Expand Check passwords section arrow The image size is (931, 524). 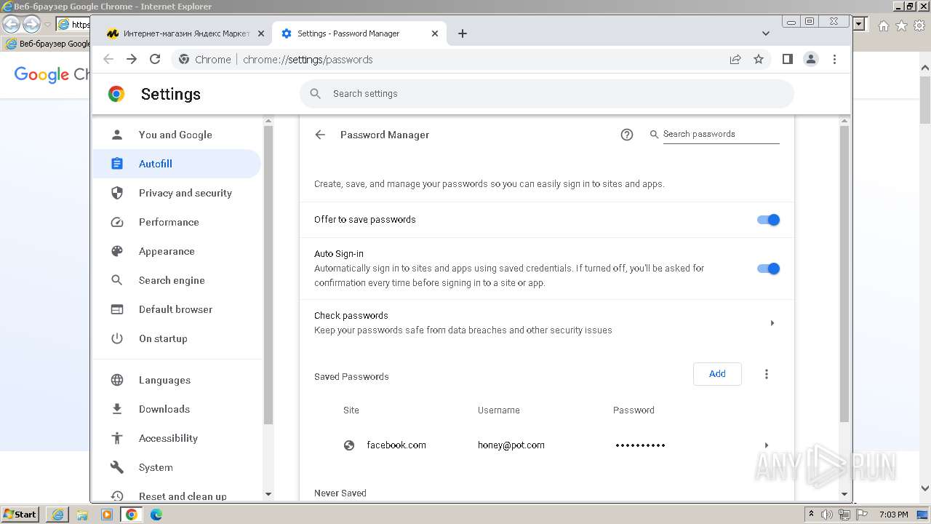[772, 323]
